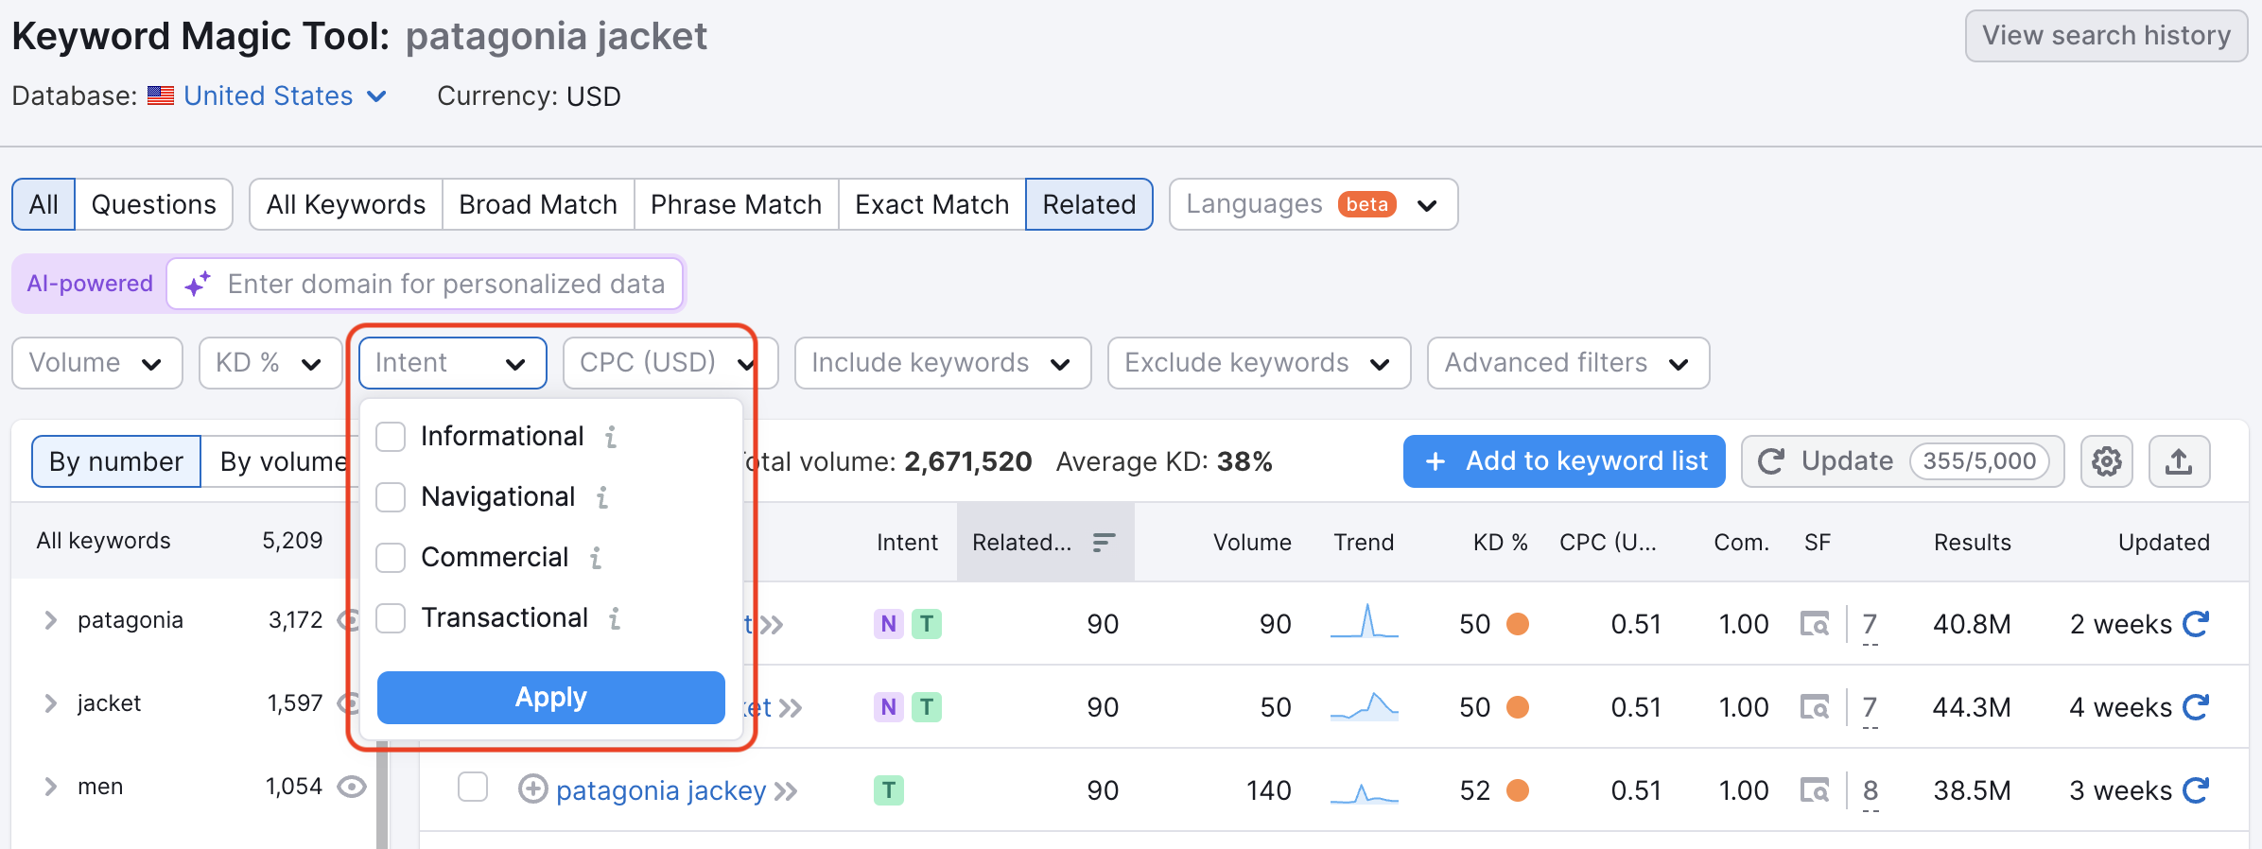Expand the patagonia keyword group
Screen dimensions: 2262x849
point(50,620)
